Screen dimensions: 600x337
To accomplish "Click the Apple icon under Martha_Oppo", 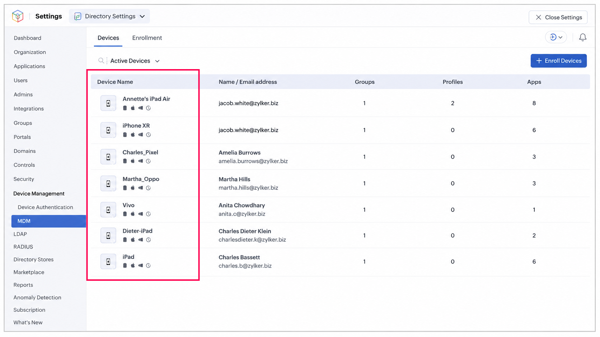I will [133, 188].
